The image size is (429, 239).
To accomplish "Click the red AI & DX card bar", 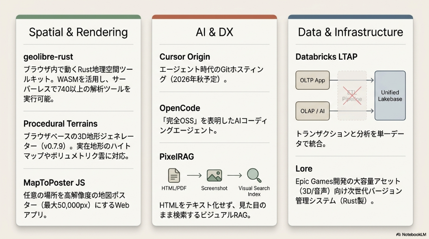I will pyautogui.click(x=214, y=17).
